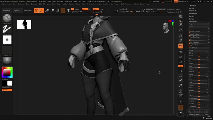This screenshot has height=120, width=213.
Task: Select the Scale transform tool
Action: tap(52, 10)
